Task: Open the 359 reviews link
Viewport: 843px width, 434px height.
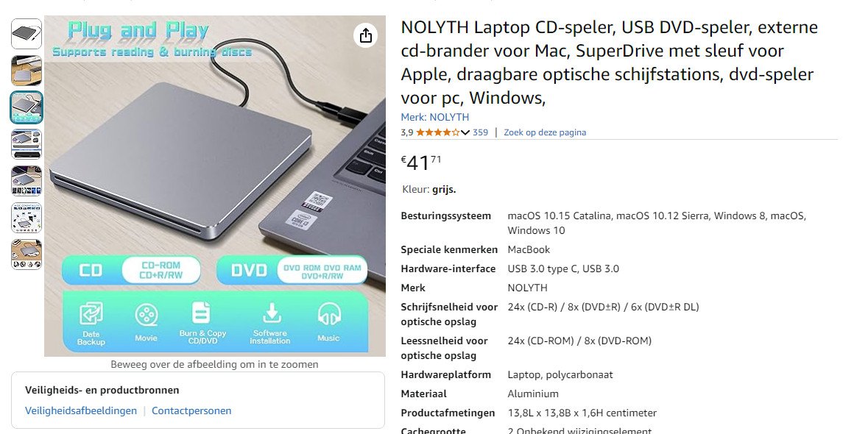Action: tap(480, 132)
